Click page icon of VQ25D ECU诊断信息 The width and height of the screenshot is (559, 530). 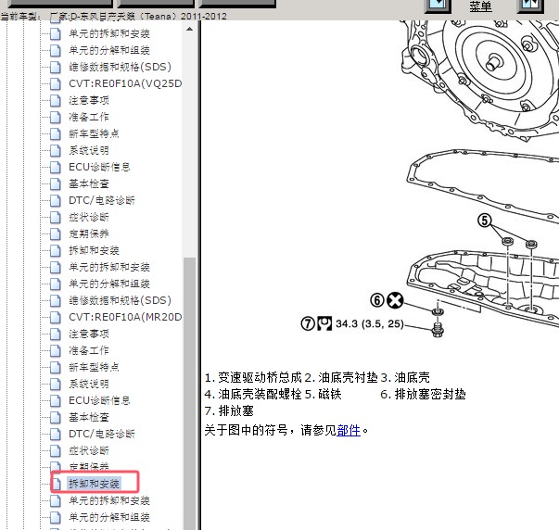click(x=56, y=167)
